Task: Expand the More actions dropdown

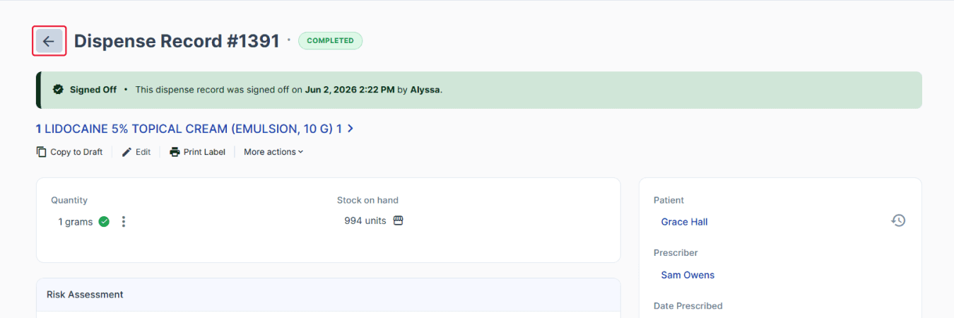Action: click(273, 152)
